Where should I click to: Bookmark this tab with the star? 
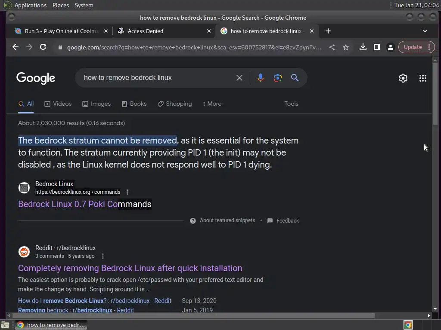tap(346, 47)
